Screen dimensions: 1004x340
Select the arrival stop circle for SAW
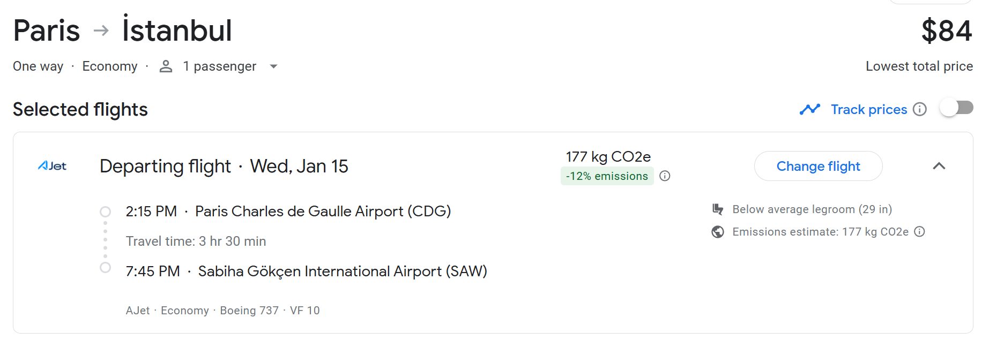pos(106,267)
